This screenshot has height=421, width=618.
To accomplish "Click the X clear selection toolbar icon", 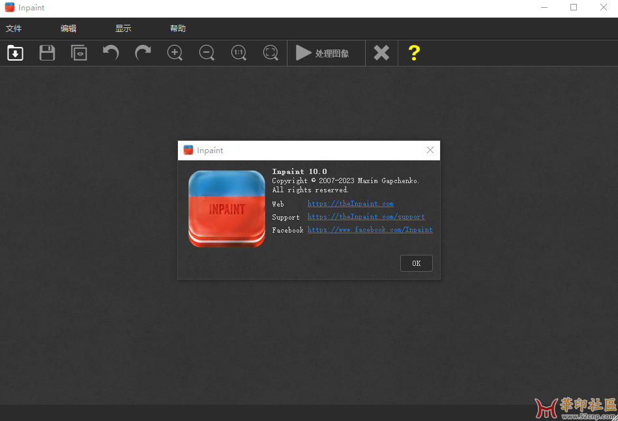I will (381, 53).
